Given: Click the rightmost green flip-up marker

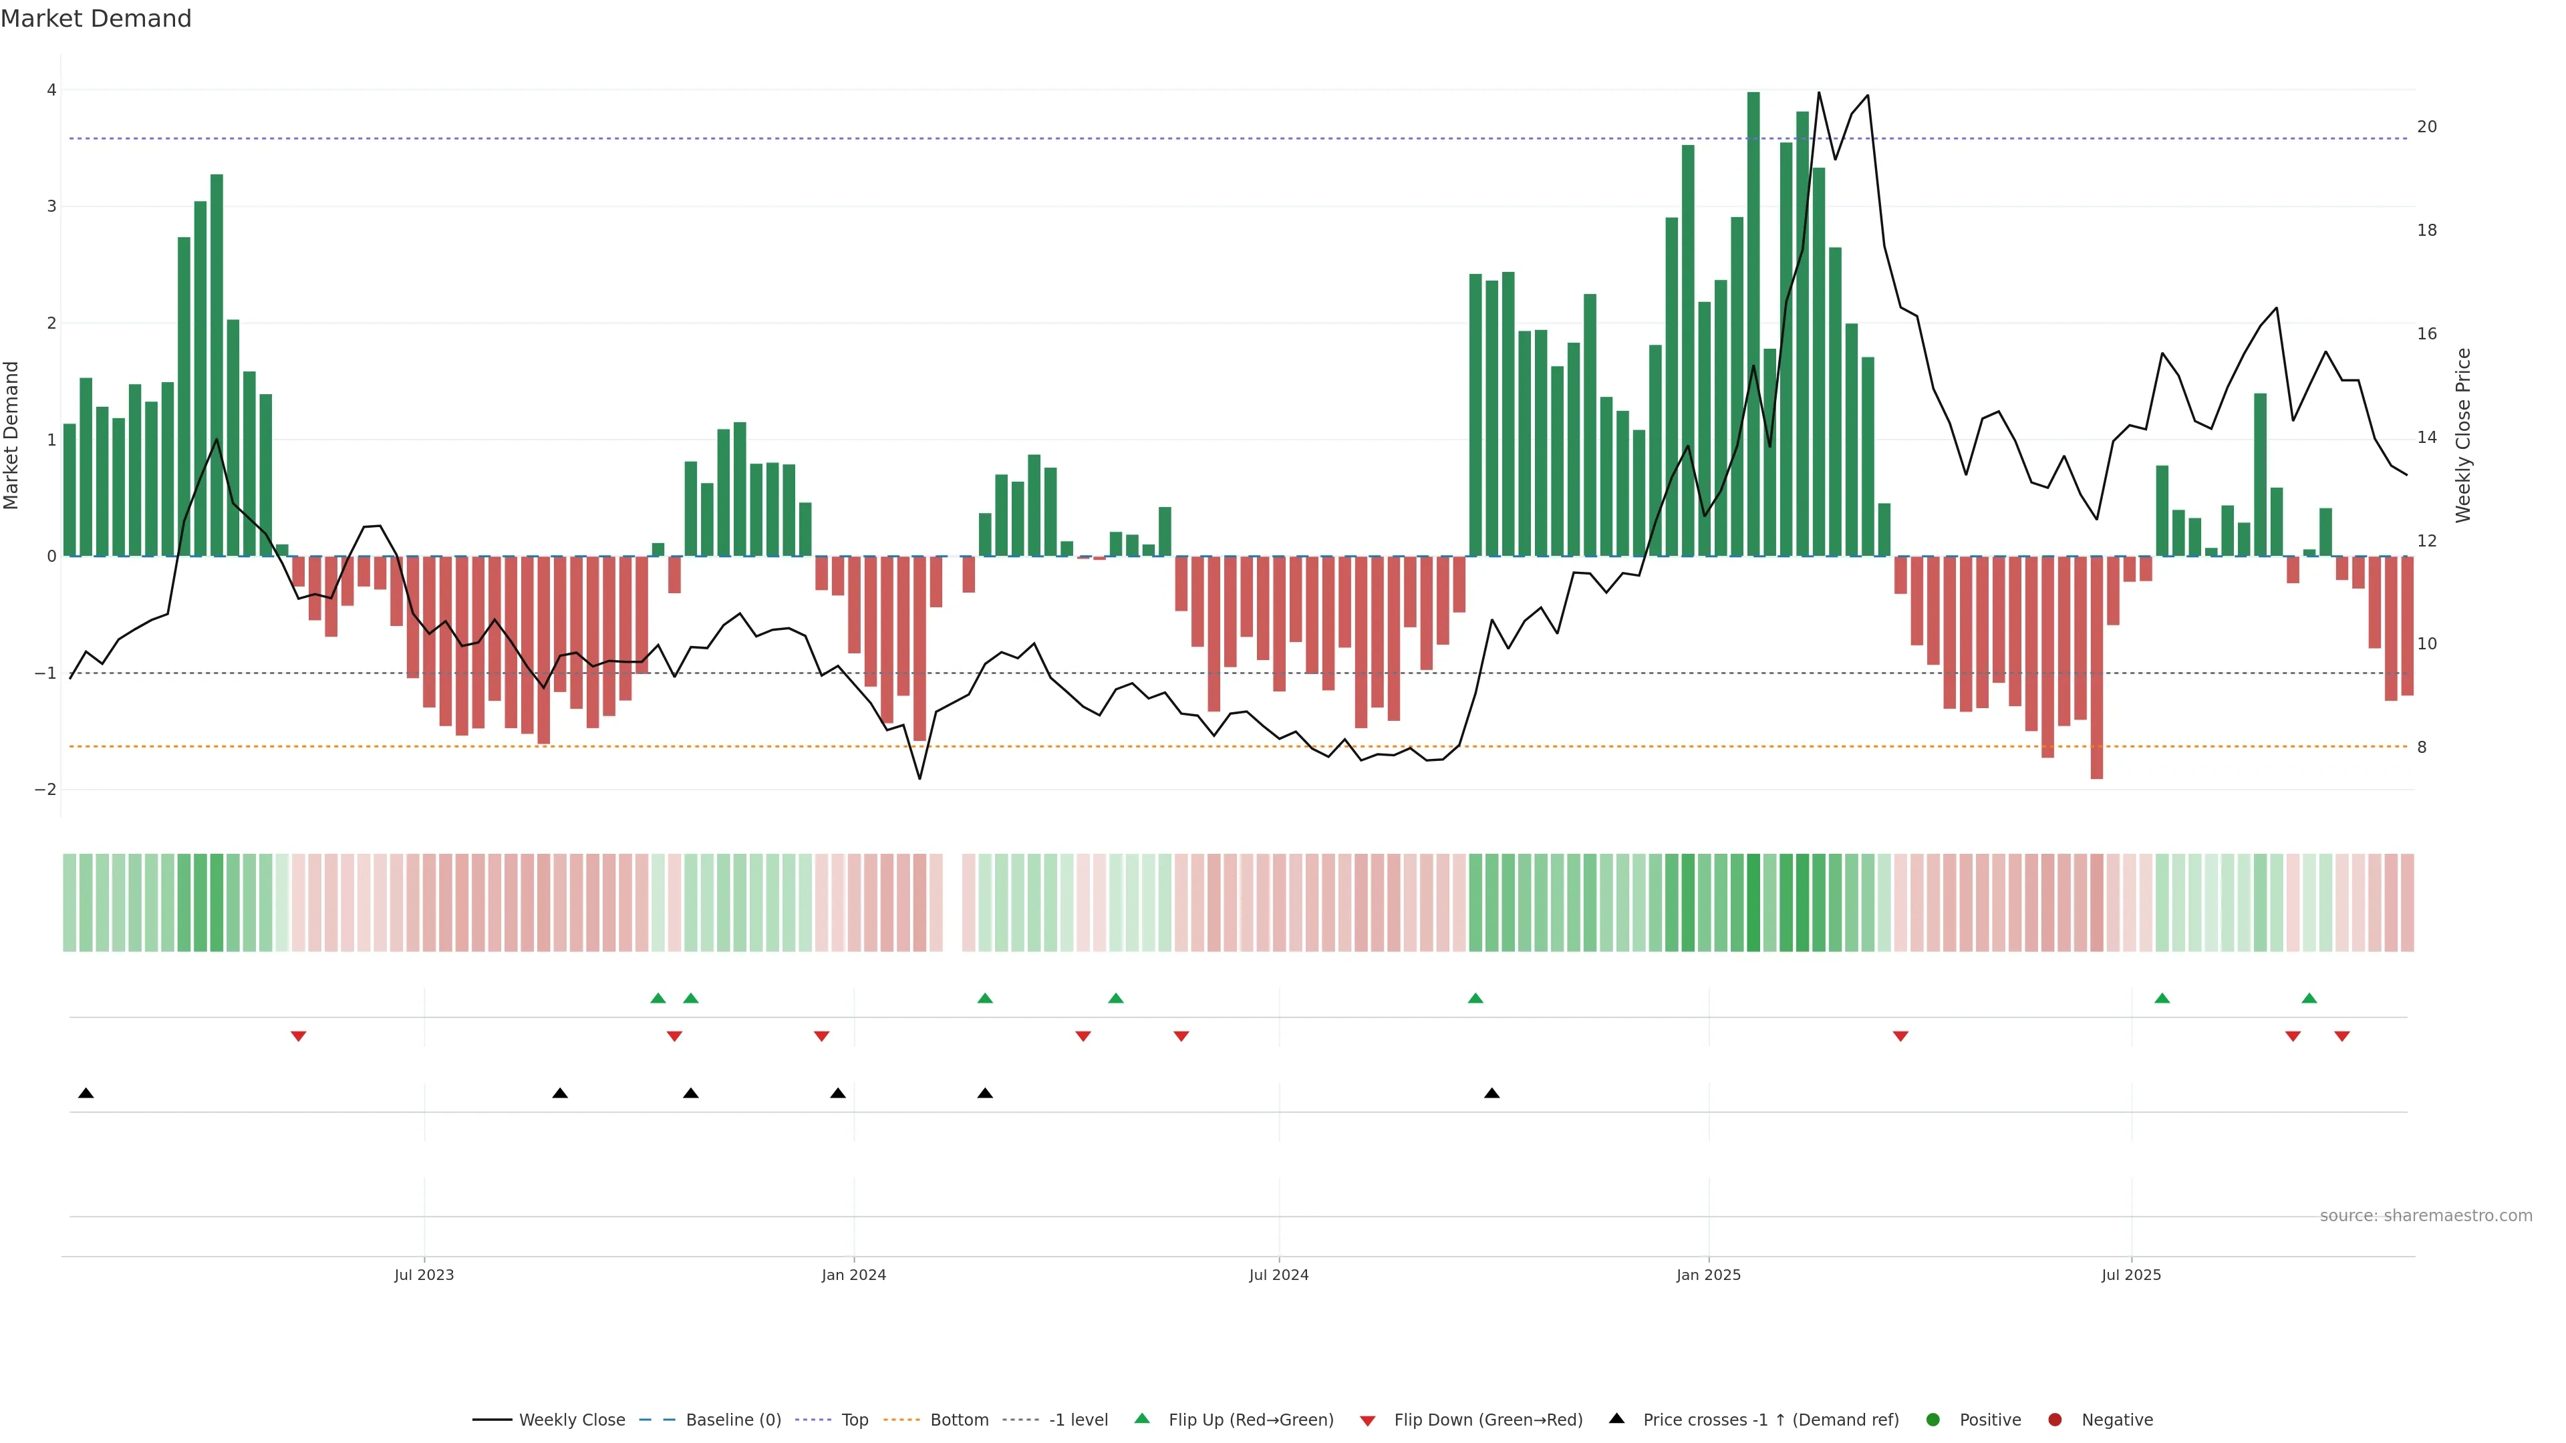Looking at the screenshot, I should tap(2309, 998).
